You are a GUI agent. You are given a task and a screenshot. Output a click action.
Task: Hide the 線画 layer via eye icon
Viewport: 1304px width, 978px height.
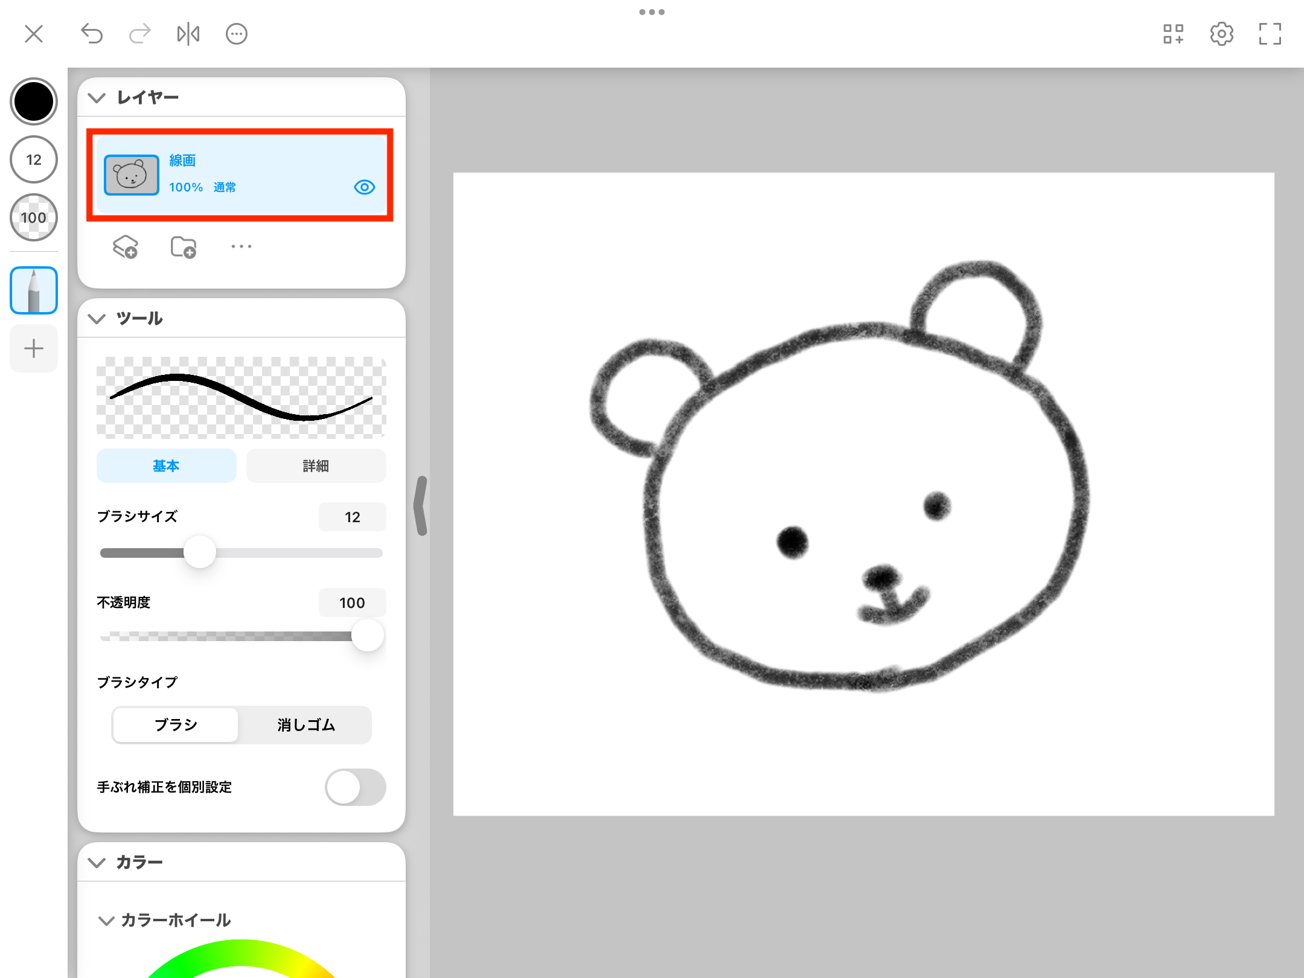tap(365, 187)
